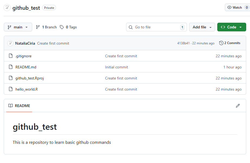Click NataliaCiria's avatar in the commit row
The height and width of the screenshot is (163, 250).
[10, 43]
